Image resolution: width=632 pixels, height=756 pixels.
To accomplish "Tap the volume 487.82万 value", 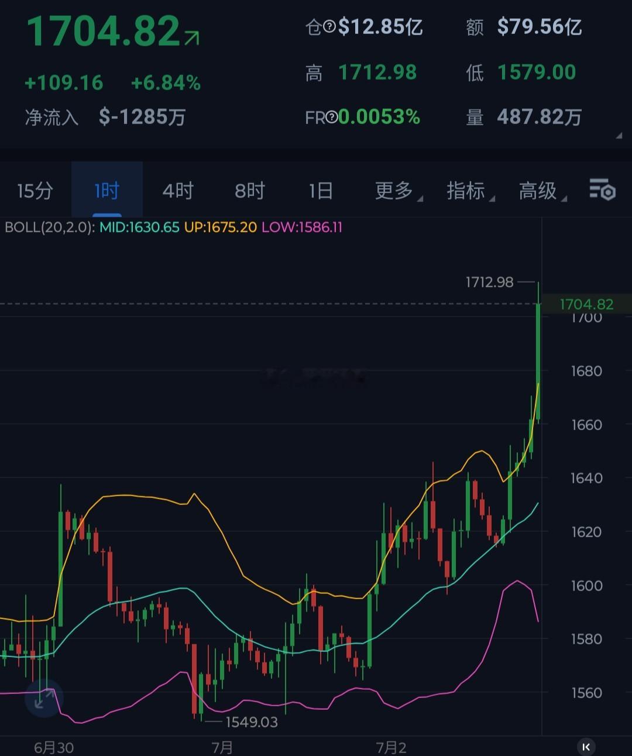I will pos(540,118).
